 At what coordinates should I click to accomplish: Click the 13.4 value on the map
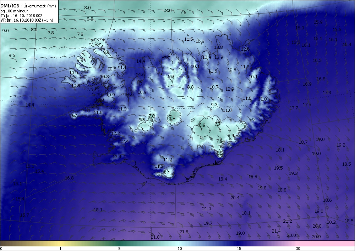[x=117, y=156]
